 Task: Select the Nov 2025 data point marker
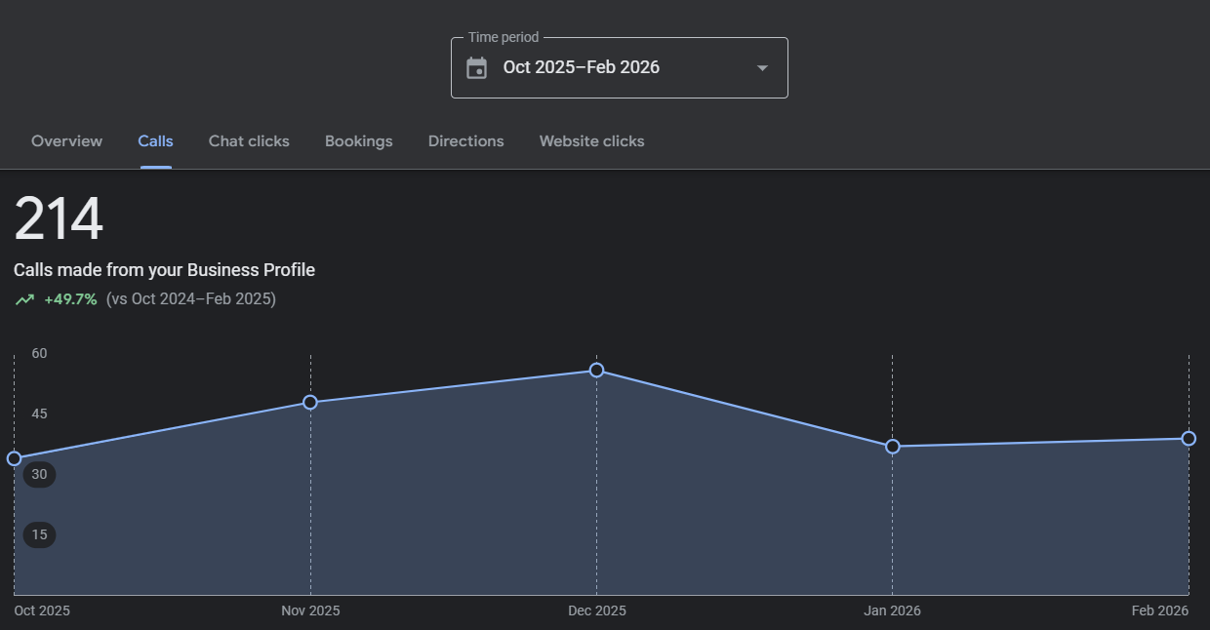point(310,402)
